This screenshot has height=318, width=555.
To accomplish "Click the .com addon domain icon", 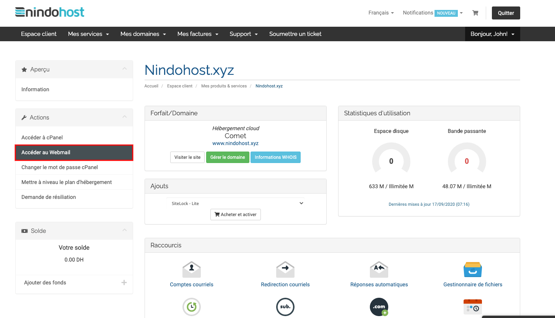I will (x=379, y=307).
